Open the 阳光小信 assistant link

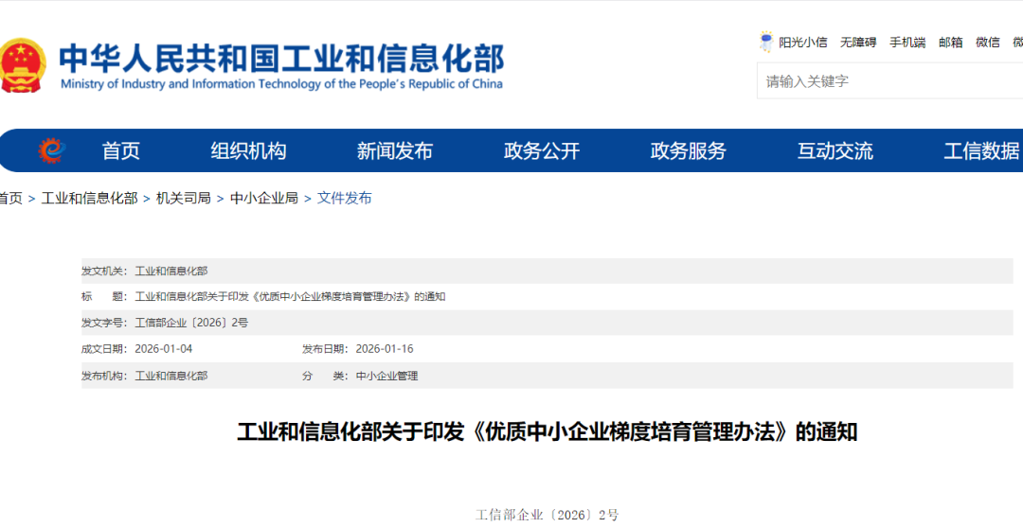(x=802, y=43)
